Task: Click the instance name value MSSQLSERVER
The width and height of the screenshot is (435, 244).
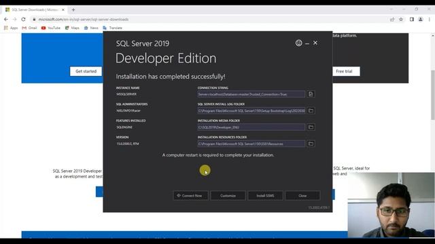Action: pyautogui.click(x=126, y=94)
